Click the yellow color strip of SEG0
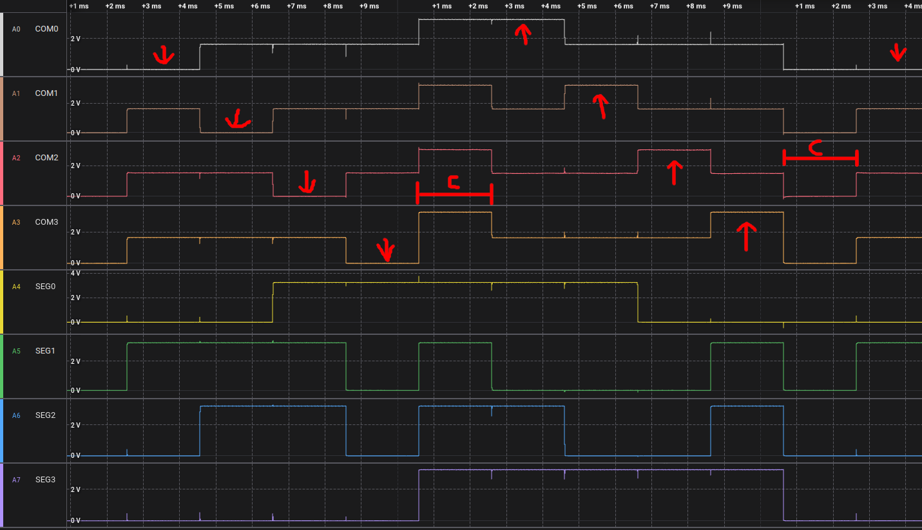 click(2, 302)
